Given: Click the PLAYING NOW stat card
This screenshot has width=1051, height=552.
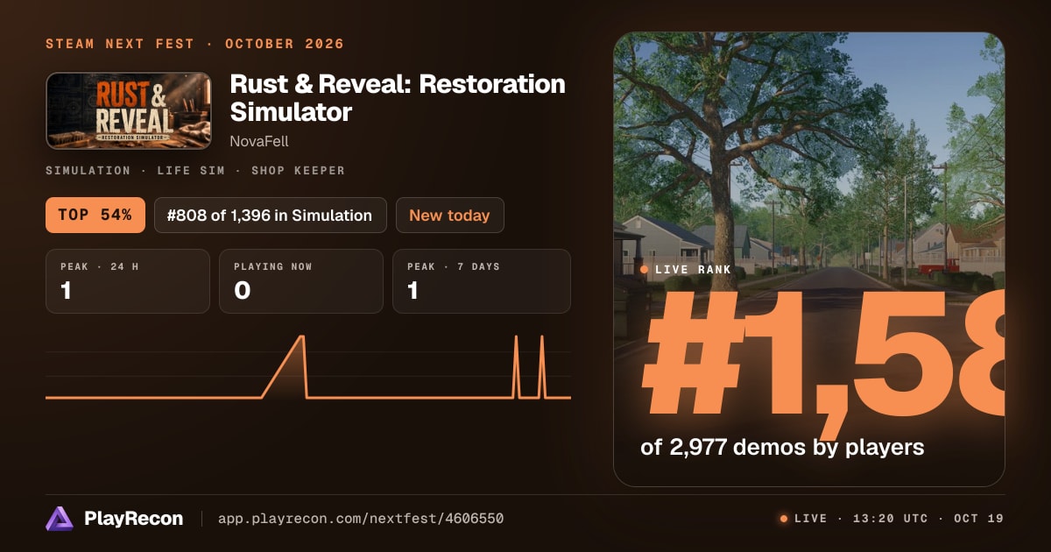Looking at the screenshot, I should pos(301,281).
